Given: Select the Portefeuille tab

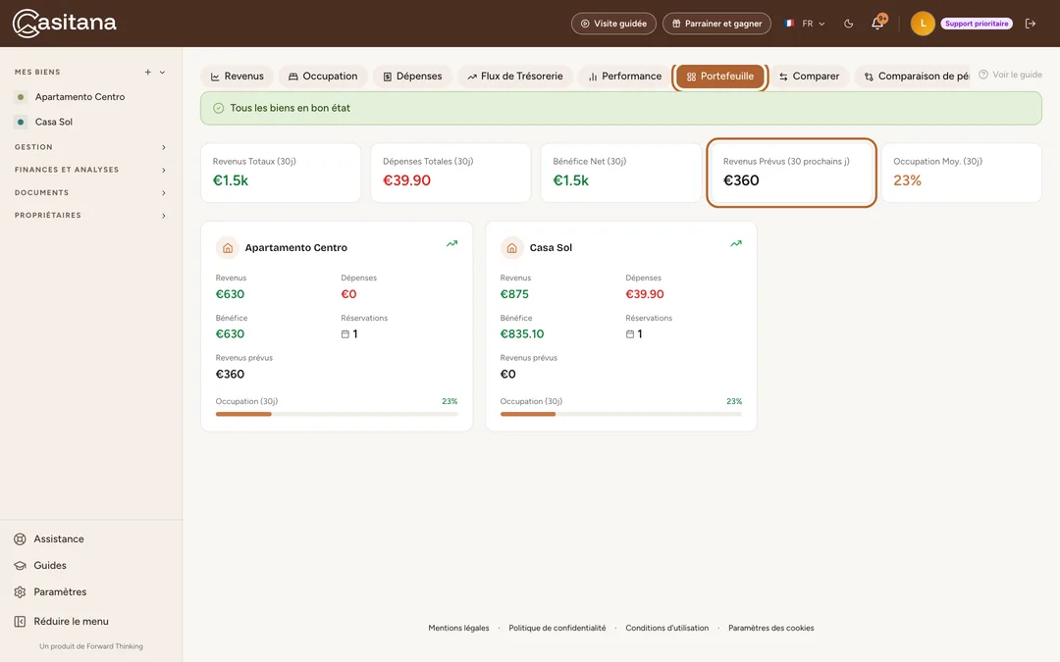Looking at the screenshot, I should coord(720,76).
